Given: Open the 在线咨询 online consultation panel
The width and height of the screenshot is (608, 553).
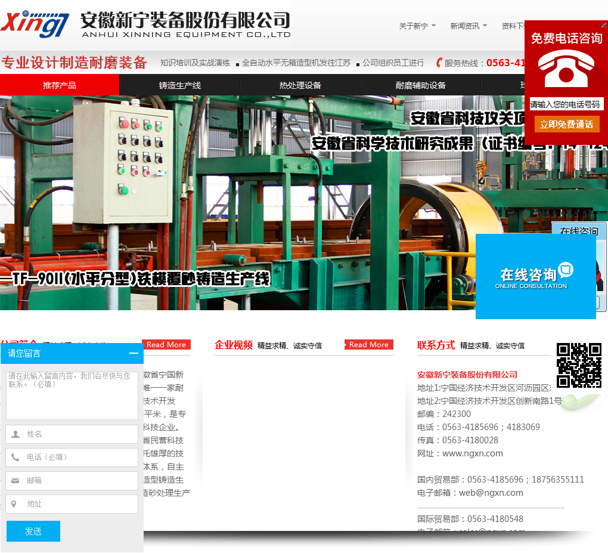Looking at the screenshot, I should [x=535, y=276].
